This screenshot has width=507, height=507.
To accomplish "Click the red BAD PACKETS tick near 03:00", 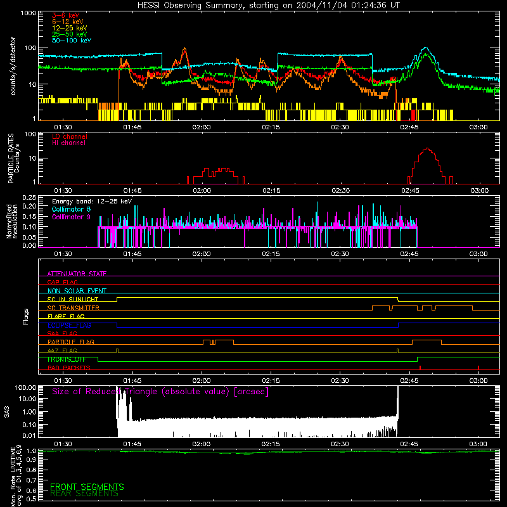I will pyautogui.click(x=478, y=368).
